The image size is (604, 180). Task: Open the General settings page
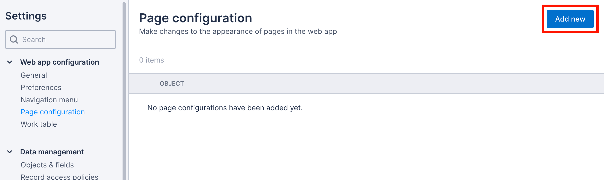click(x=34, y=75)
